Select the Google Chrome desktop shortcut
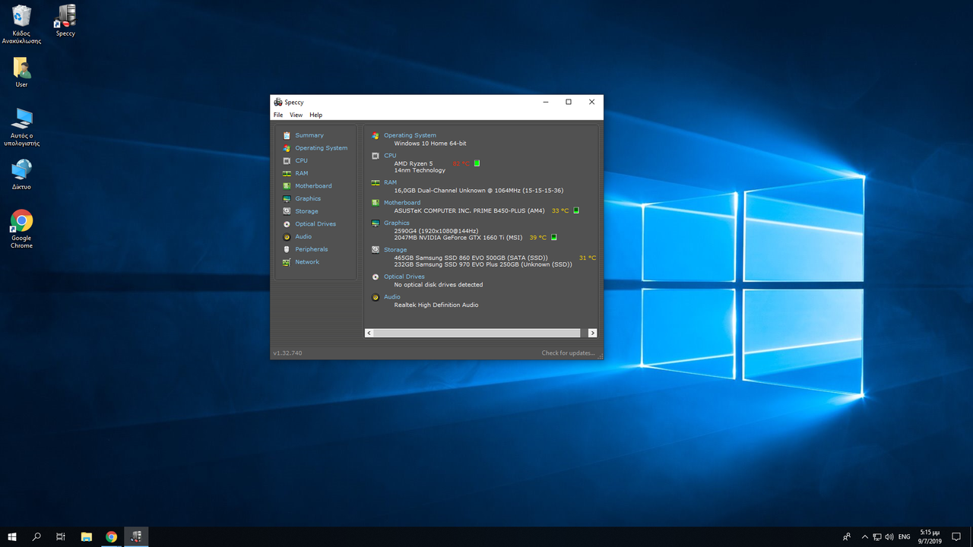The height and width of the screenshot is (547, 973). (21, 229)
